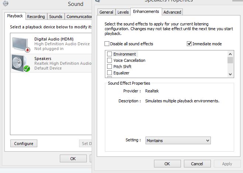The height and width of the screenshot is (173, 243).
Task: Click the Provider value Realtek
Action: click(152, 91)
